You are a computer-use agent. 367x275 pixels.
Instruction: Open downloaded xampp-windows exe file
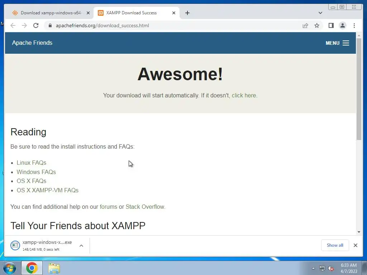[x=47, y=242]
